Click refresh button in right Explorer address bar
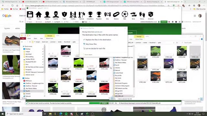Screen dimensions: 207x116 pyautogui.click(x=177, y=43)
